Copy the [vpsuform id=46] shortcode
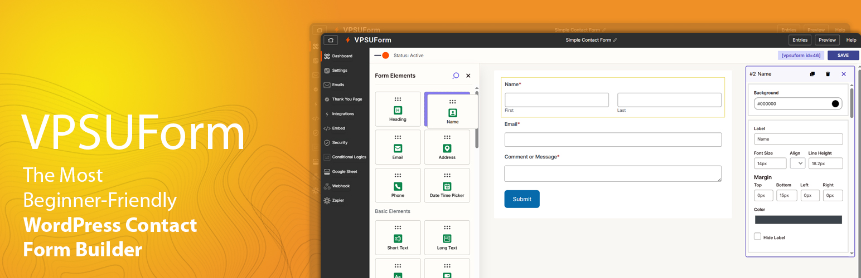Image resolution: width=861 pixels, height=278 pixels. point(801,56)
